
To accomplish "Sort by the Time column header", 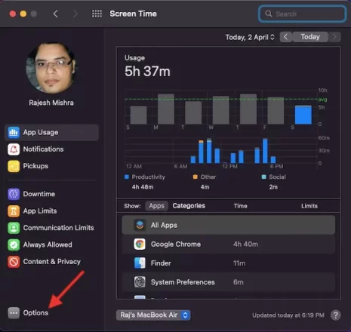I will coord(241,206).
